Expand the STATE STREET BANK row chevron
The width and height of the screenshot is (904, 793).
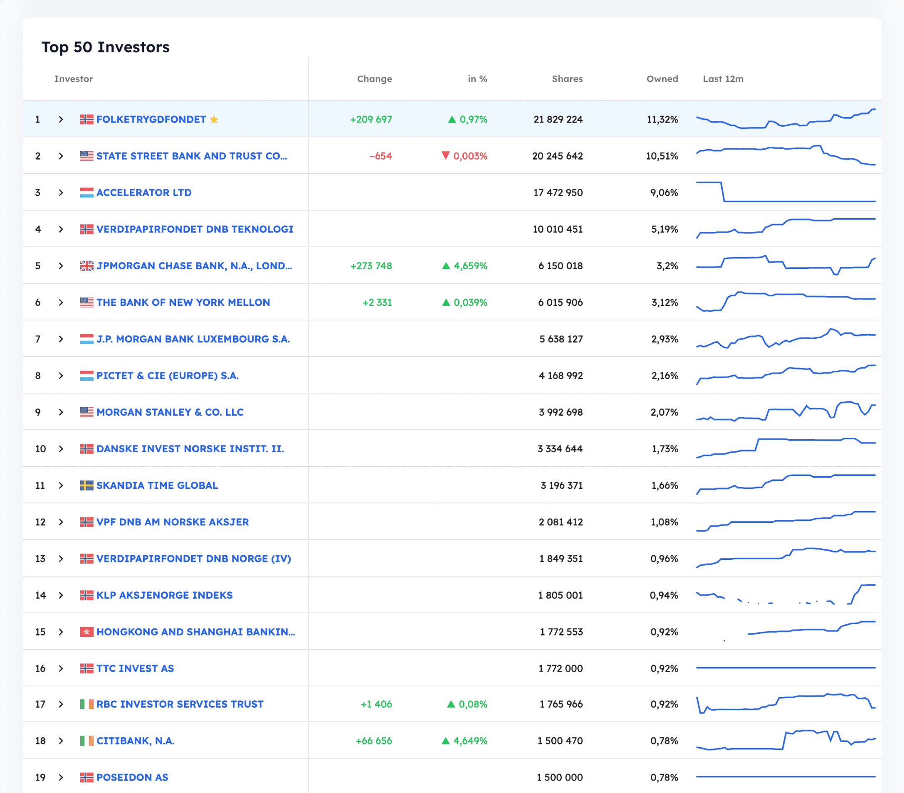61,156
